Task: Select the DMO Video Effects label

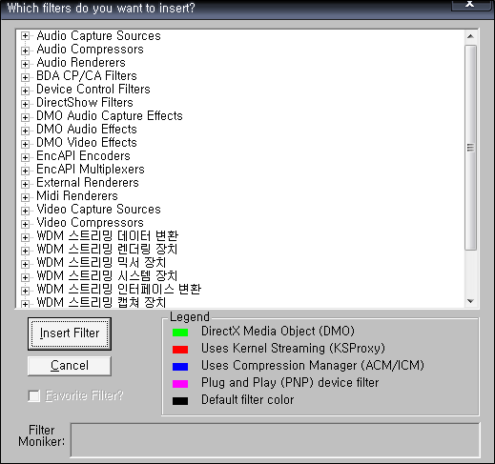Action: (87, 142)
